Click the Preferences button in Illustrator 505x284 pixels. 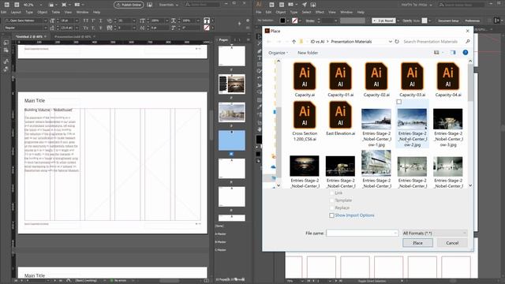[472, 21]
